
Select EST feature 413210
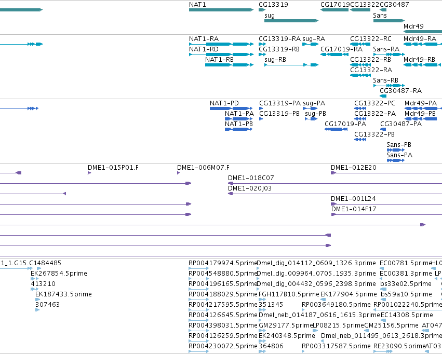(x=34, y=289)
